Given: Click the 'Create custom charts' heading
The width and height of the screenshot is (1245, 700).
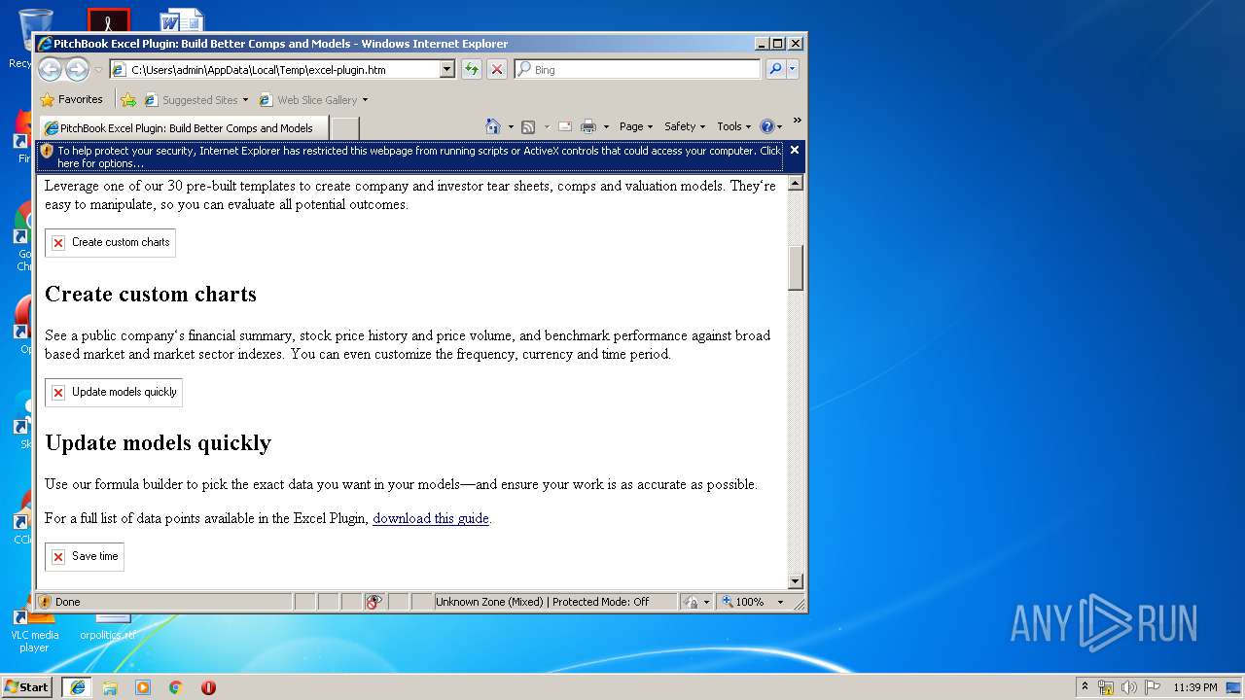Looking at the screenshot, I should [x=151, y=294].
